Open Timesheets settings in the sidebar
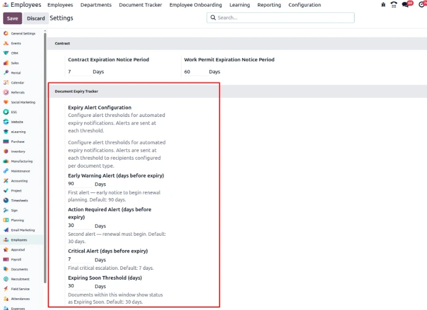427x310 pixels. (x=19, y=200)
